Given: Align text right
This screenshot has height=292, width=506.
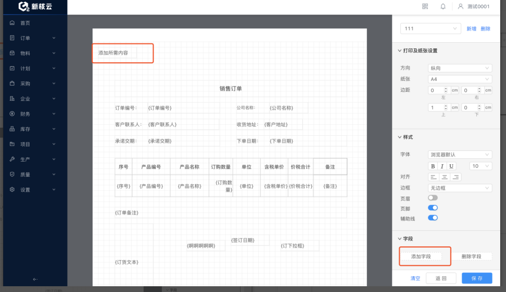Looking at the screenshot, I should point(455,177).
